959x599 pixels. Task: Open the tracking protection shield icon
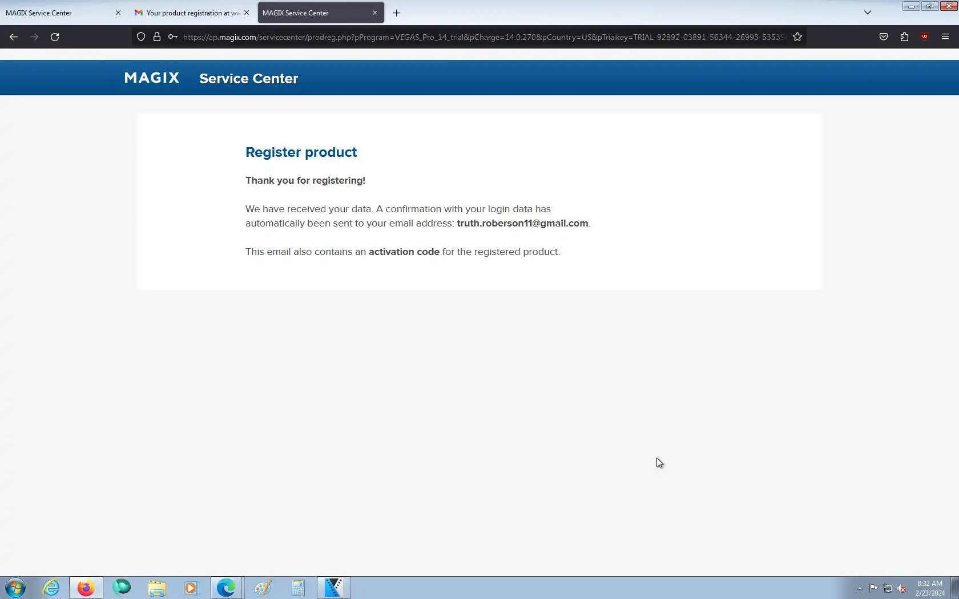point(141,37)
